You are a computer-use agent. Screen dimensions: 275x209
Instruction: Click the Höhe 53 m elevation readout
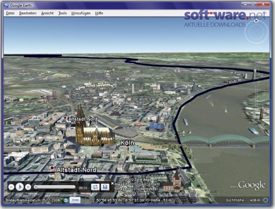pos(161,200)
